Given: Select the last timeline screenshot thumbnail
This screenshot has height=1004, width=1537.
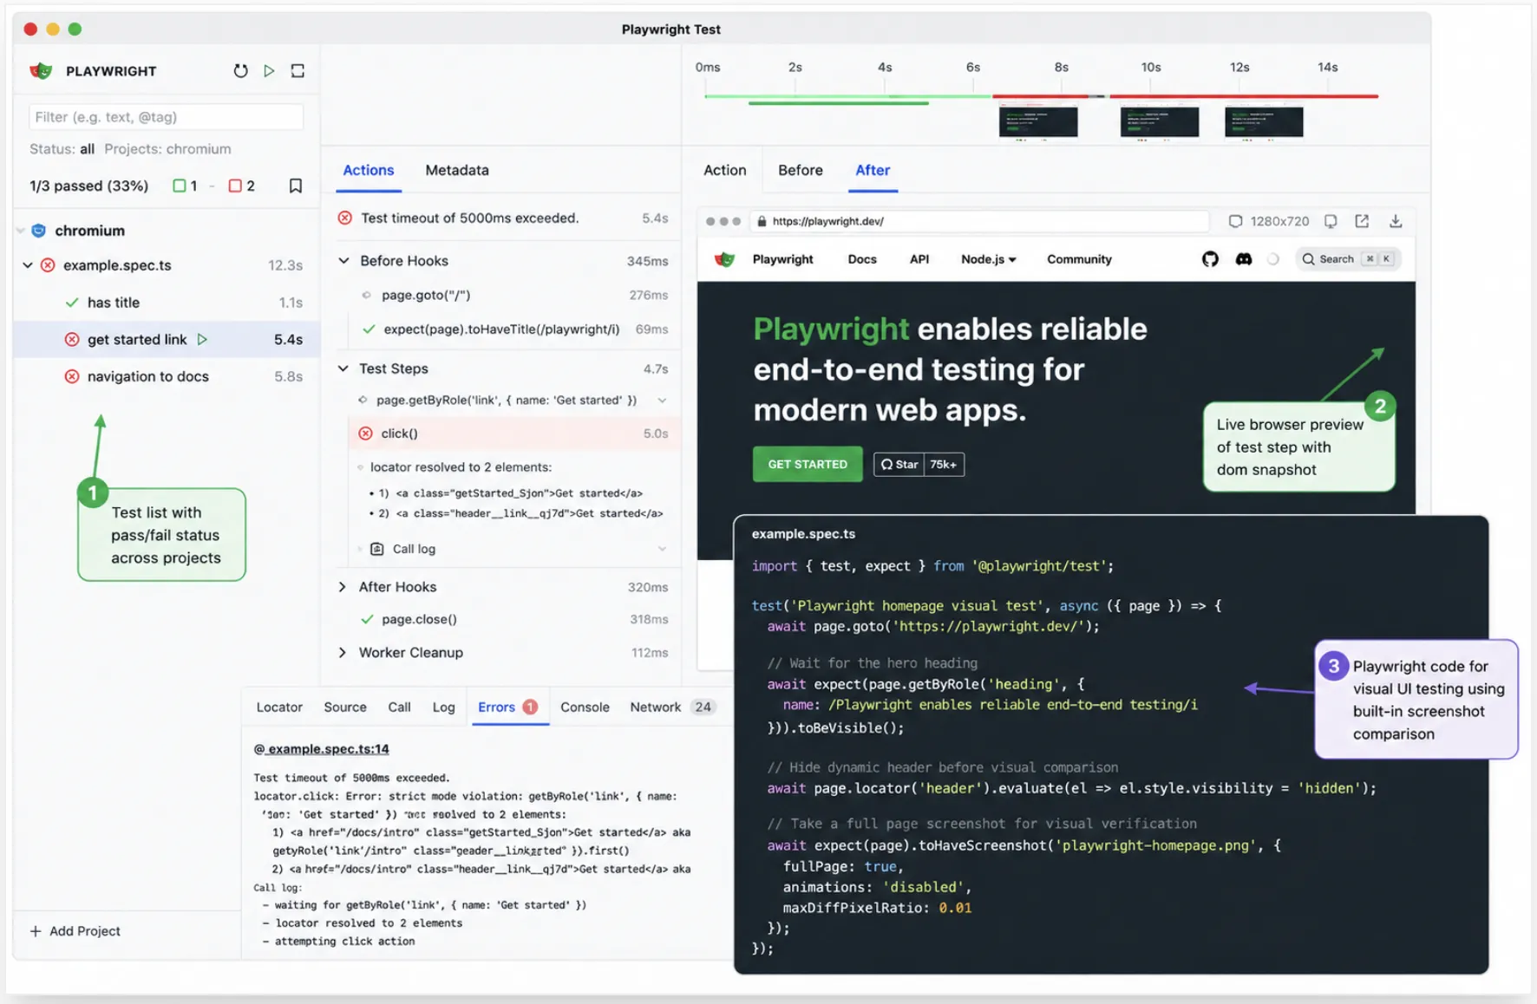Looking at the screenshot, I should (x=1264, y=122).
